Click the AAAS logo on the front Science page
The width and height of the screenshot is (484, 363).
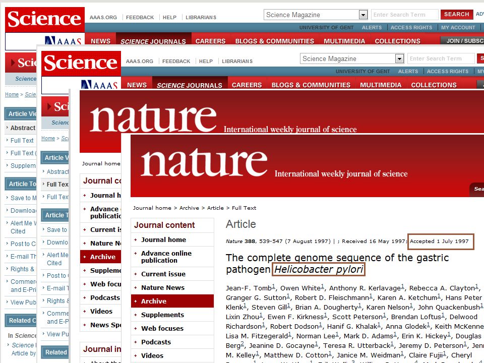[x=99, y=84]
